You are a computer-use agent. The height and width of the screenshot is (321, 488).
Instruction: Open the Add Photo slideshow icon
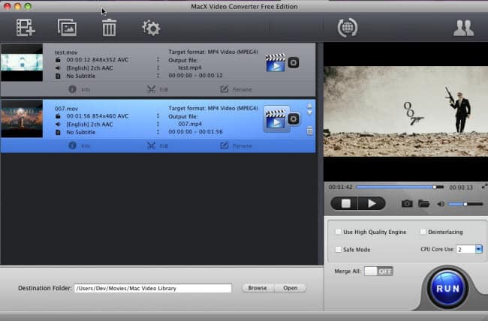coord(68,28)
